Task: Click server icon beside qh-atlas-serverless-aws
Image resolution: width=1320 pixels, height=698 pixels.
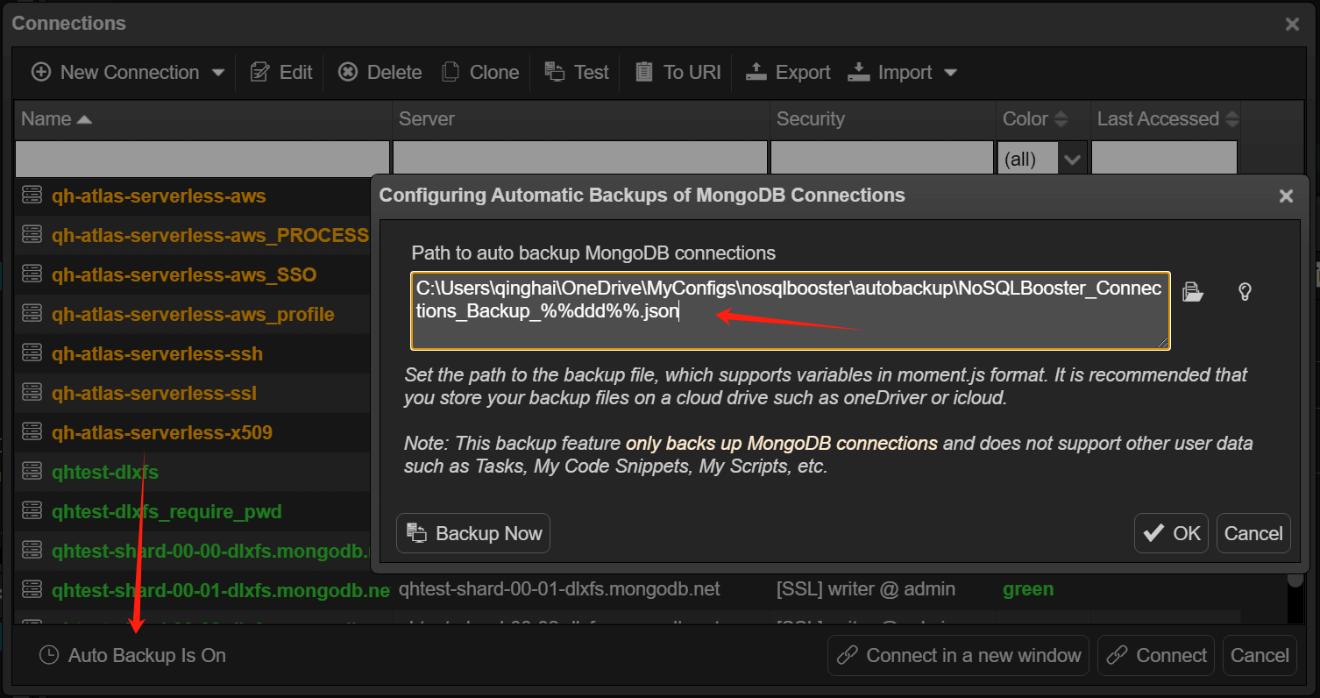Action: (x=32, y=195)
